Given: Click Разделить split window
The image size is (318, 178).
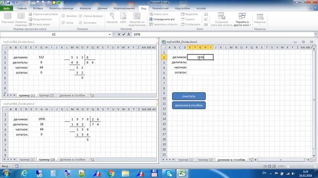Looking at the screenshot, I should [x=189, y=14].
